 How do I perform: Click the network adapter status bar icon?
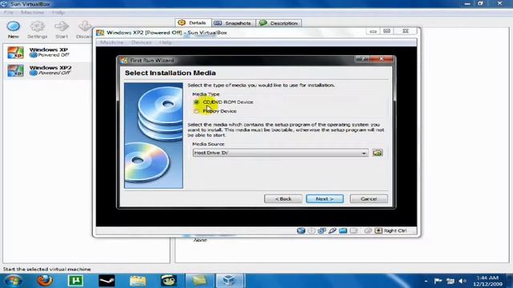[321, 230]
